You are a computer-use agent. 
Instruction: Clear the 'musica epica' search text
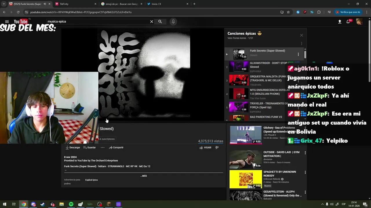[x=152, y=22]
